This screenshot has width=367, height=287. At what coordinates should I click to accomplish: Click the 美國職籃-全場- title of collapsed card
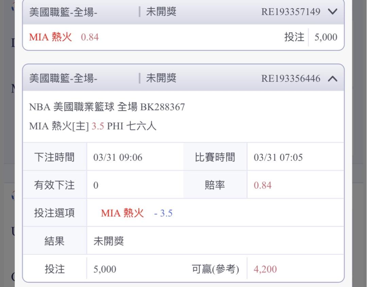(x=63, y=12)
